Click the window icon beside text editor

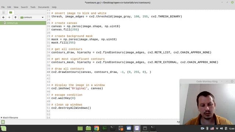click(145, 128)
